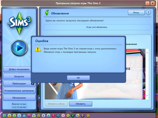Open help with the question mark icon
Image resolution: width=158 pixels, height=118 pixels.
[148, 13]
